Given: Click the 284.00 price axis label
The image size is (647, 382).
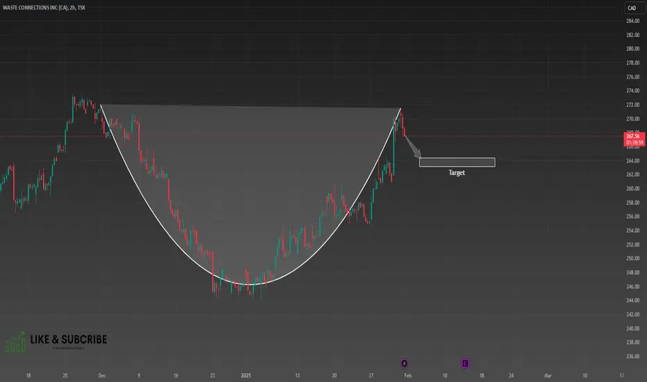Looking at the screenshot, I should click(632, 21).
